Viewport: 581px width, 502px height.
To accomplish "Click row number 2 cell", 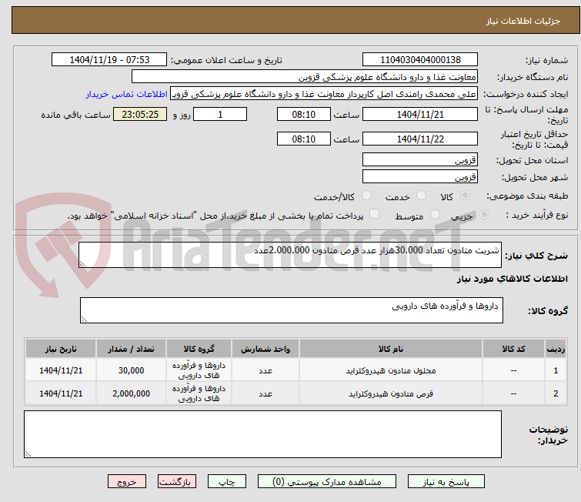I will [556, 393].
